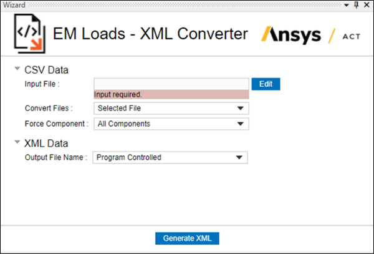Click the Force Component label

pos(57,124)
